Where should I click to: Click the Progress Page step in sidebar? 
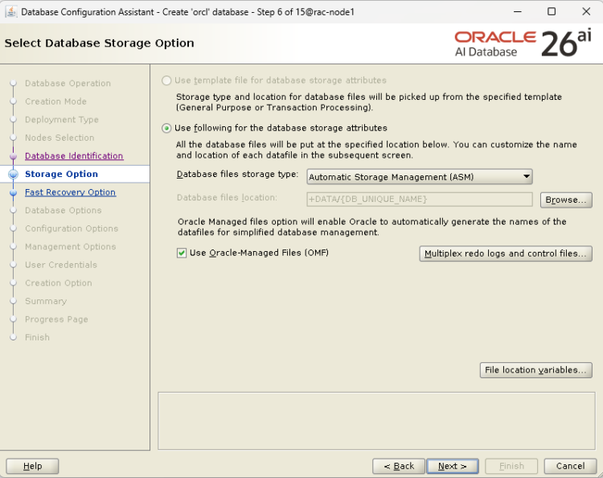coord(56,319)
